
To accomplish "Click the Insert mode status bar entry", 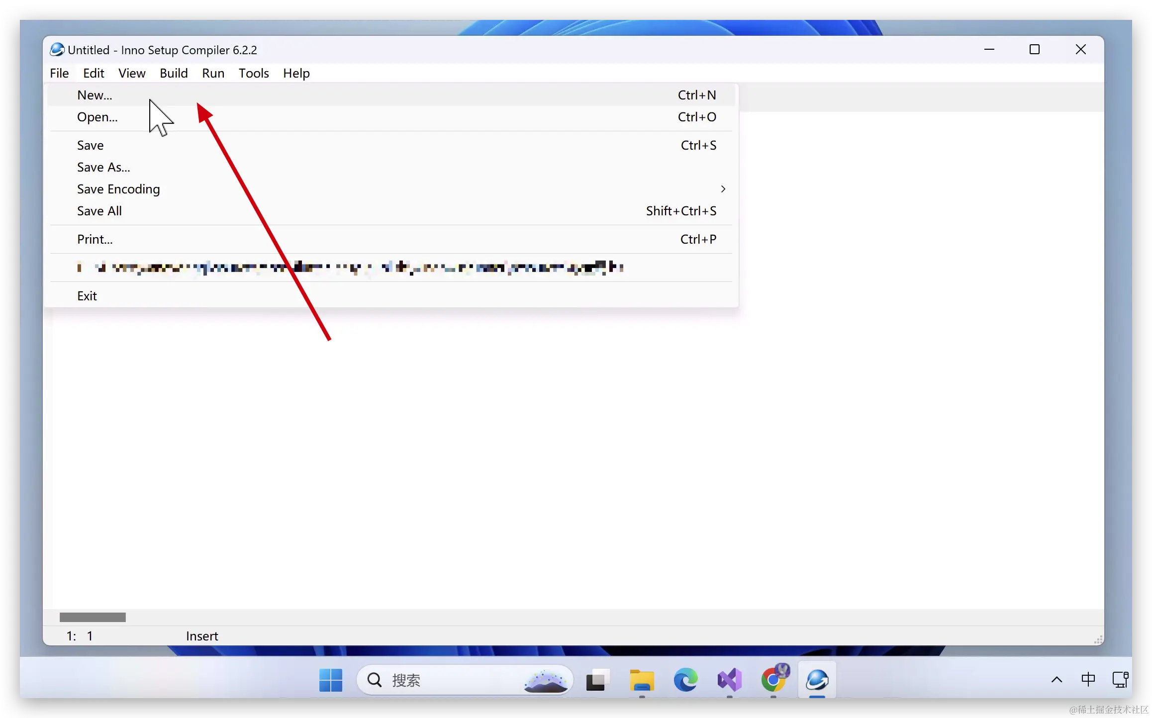I will pyautogui.click(x=202, y=636).
